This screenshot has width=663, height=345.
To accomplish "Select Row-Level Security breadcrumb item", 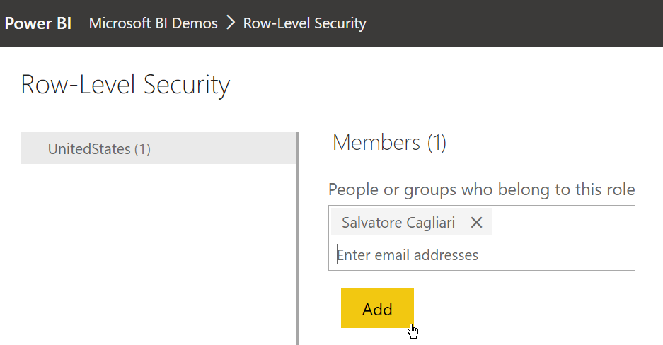I will (304, 23).
